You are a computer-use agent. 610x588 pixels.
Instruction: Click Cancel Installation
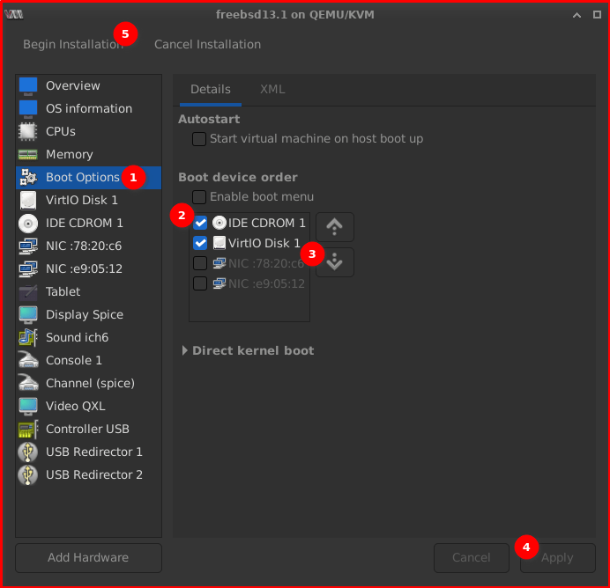tap(208, 45)
